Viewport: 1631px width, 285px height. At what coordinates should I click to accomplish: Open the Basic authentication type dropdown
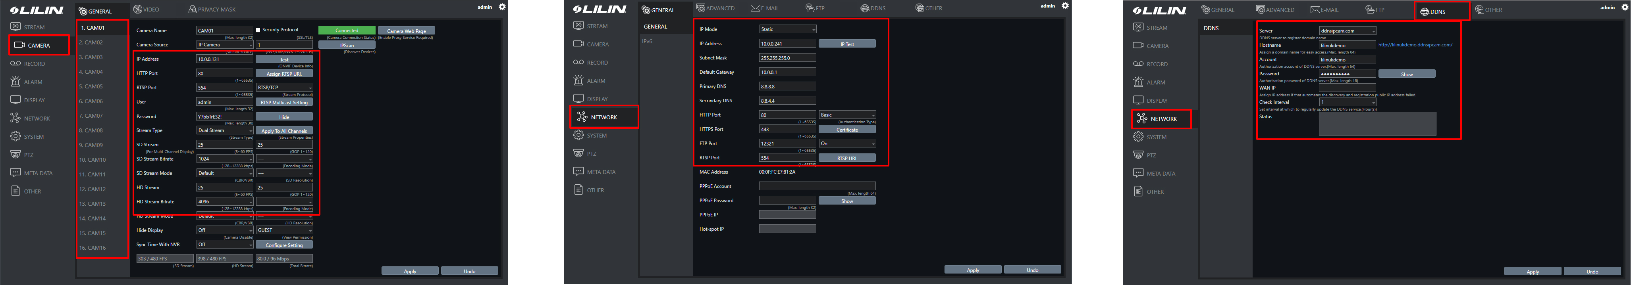point(847,115)
